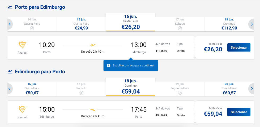Viewport: 260px width, 127px height.
Task: Click the previous-dates arrow for Edimburgo para Porto
Action: coord(10,89)
